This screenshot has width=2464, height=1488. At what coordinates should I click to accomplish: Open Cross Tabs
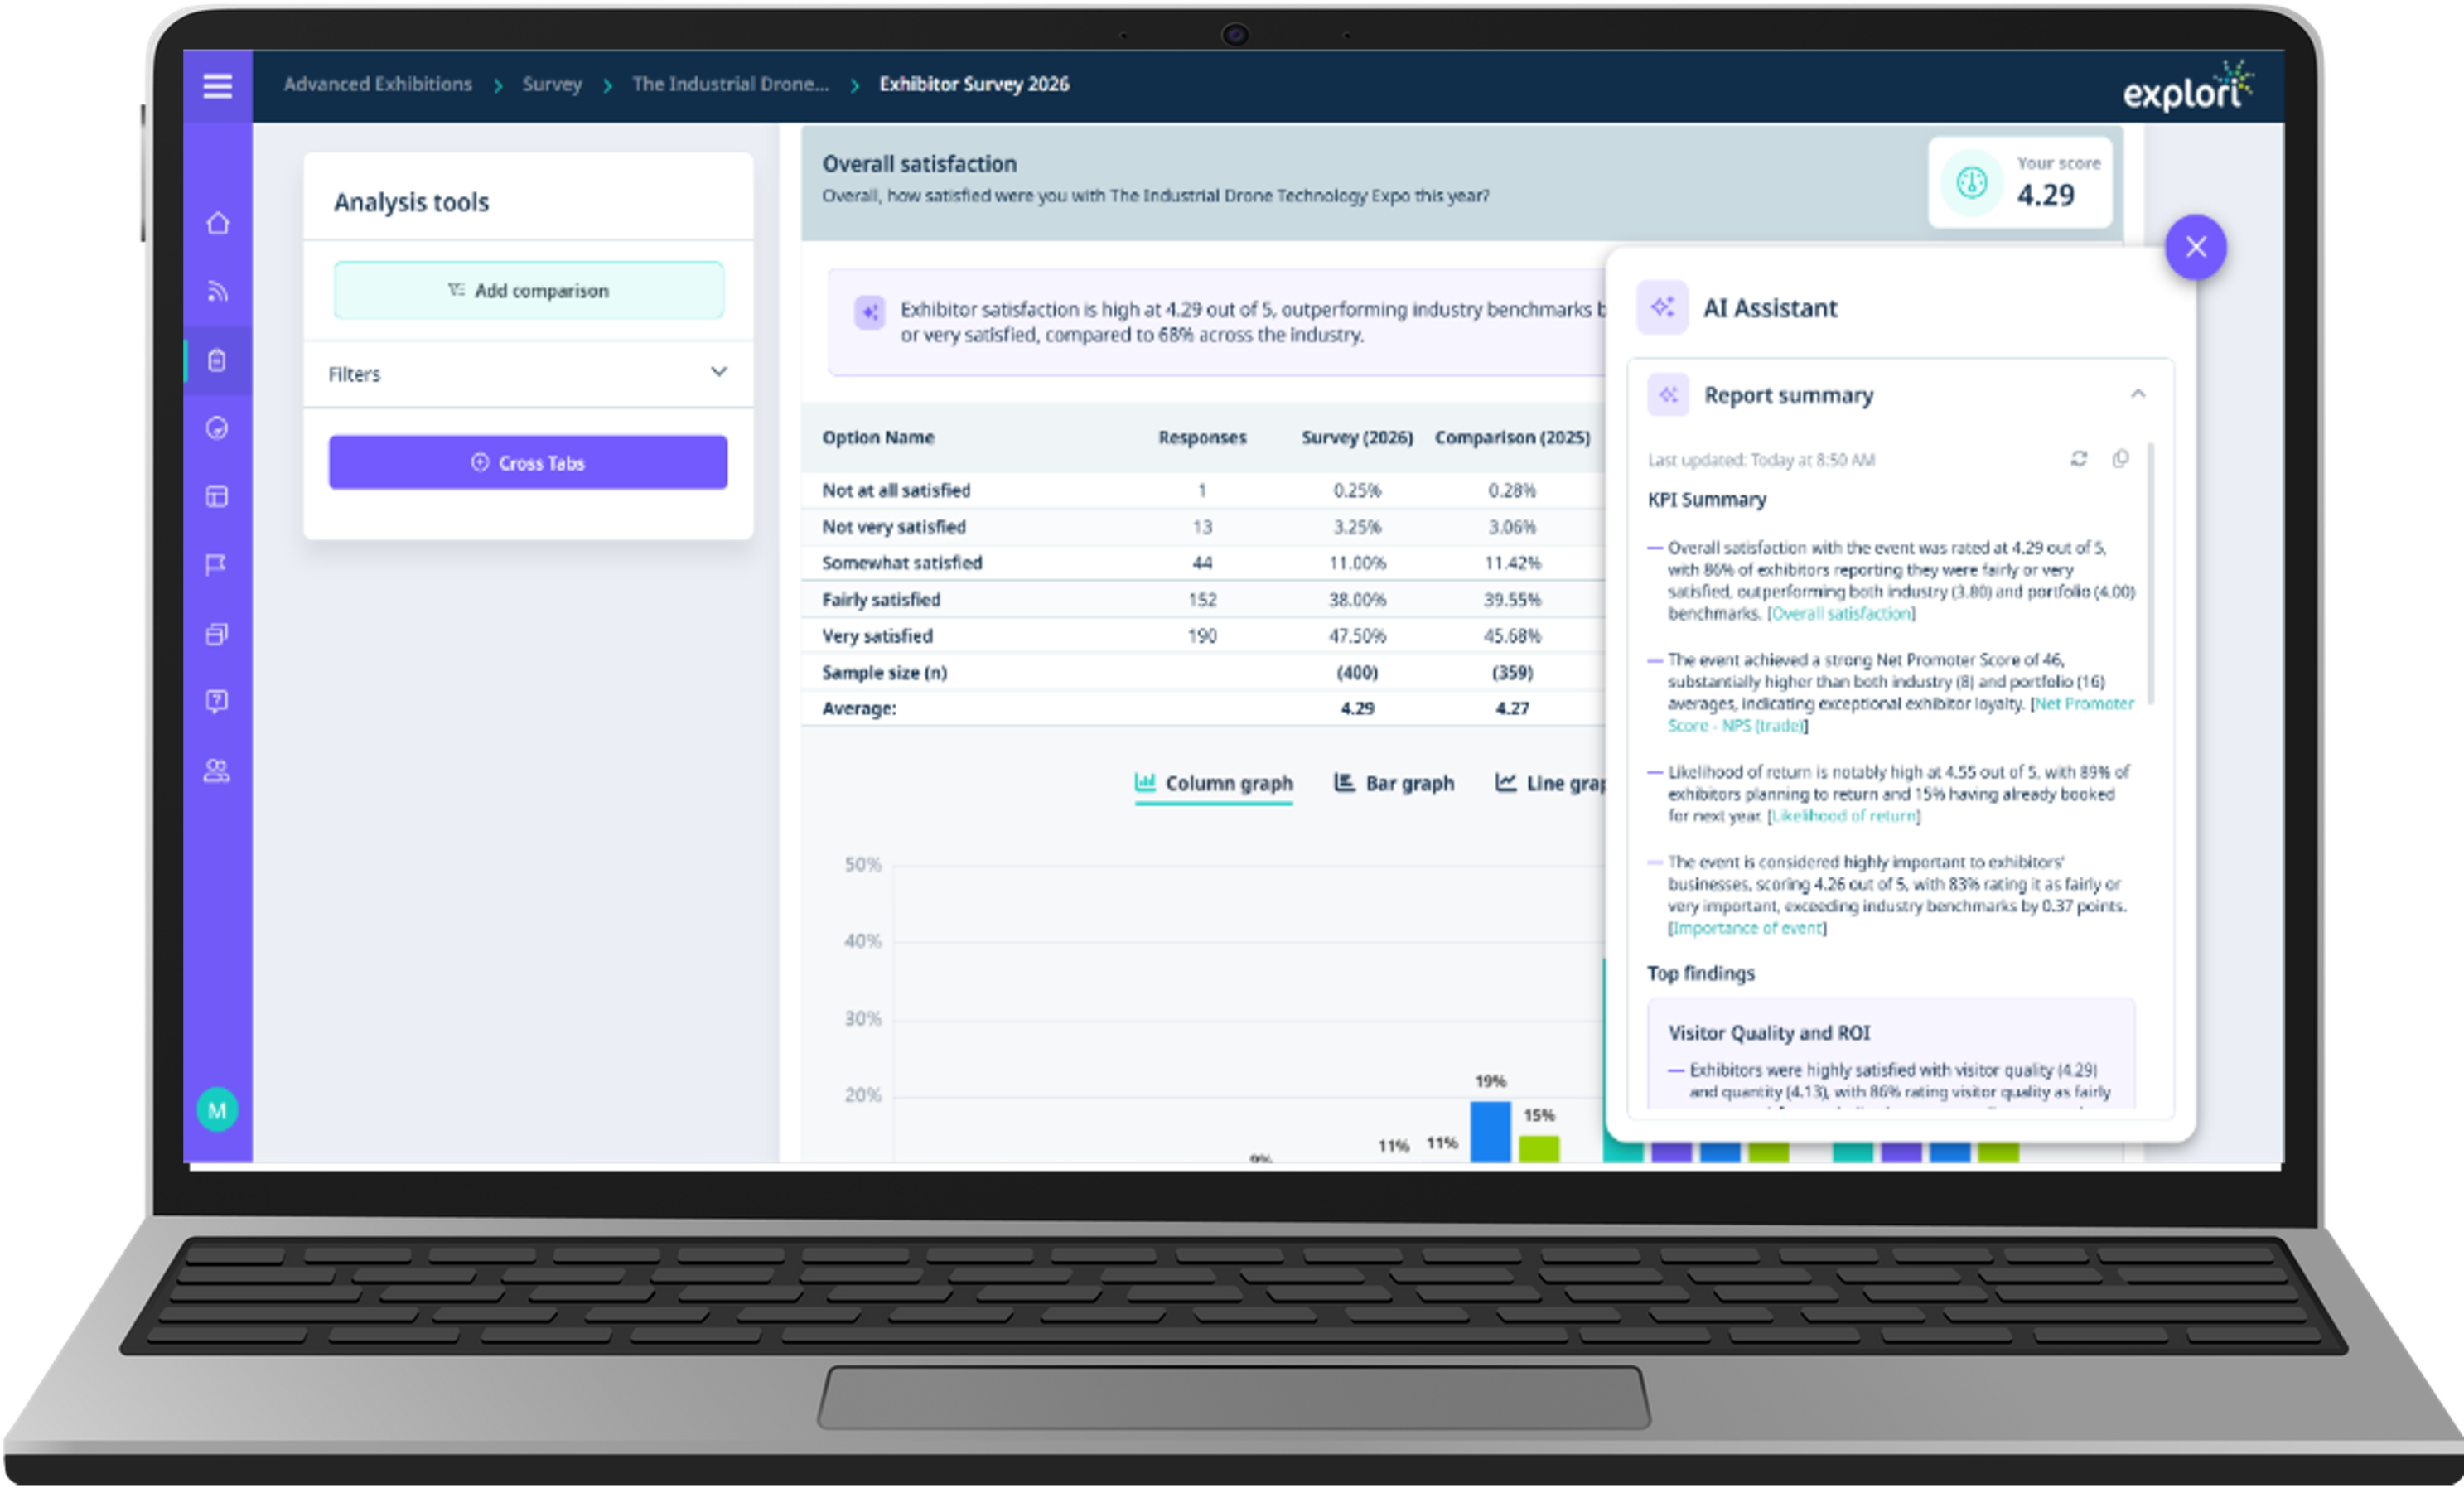point(528,462)
